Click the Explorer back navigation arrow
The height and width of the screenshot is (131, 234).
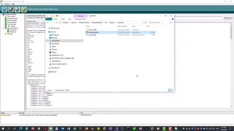(x=48, y=23)
